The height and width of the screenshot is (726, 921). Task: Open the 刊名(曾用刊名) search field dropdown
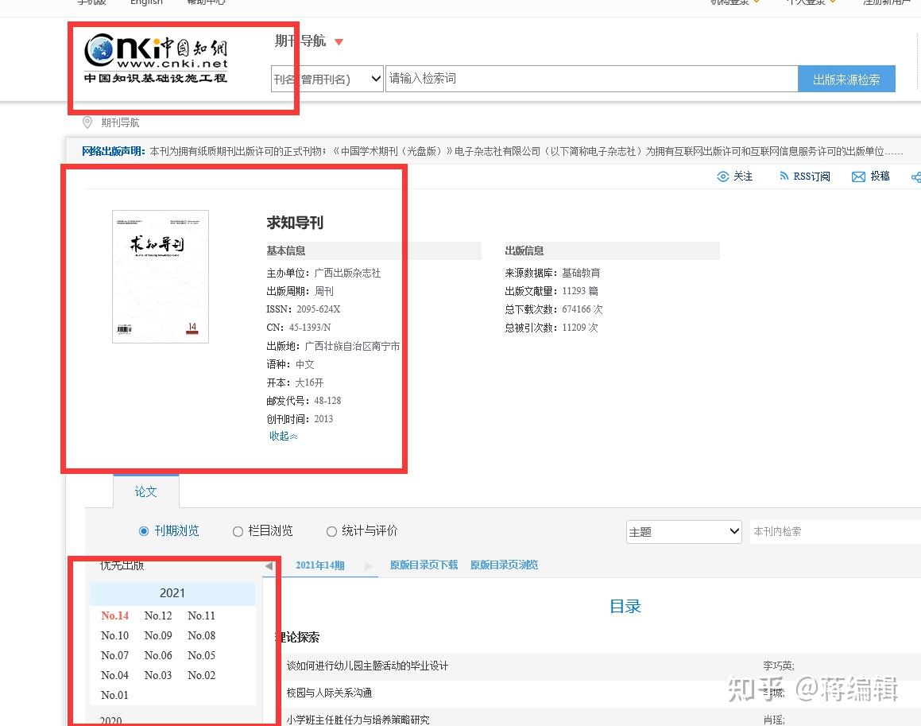click(327, 79)
